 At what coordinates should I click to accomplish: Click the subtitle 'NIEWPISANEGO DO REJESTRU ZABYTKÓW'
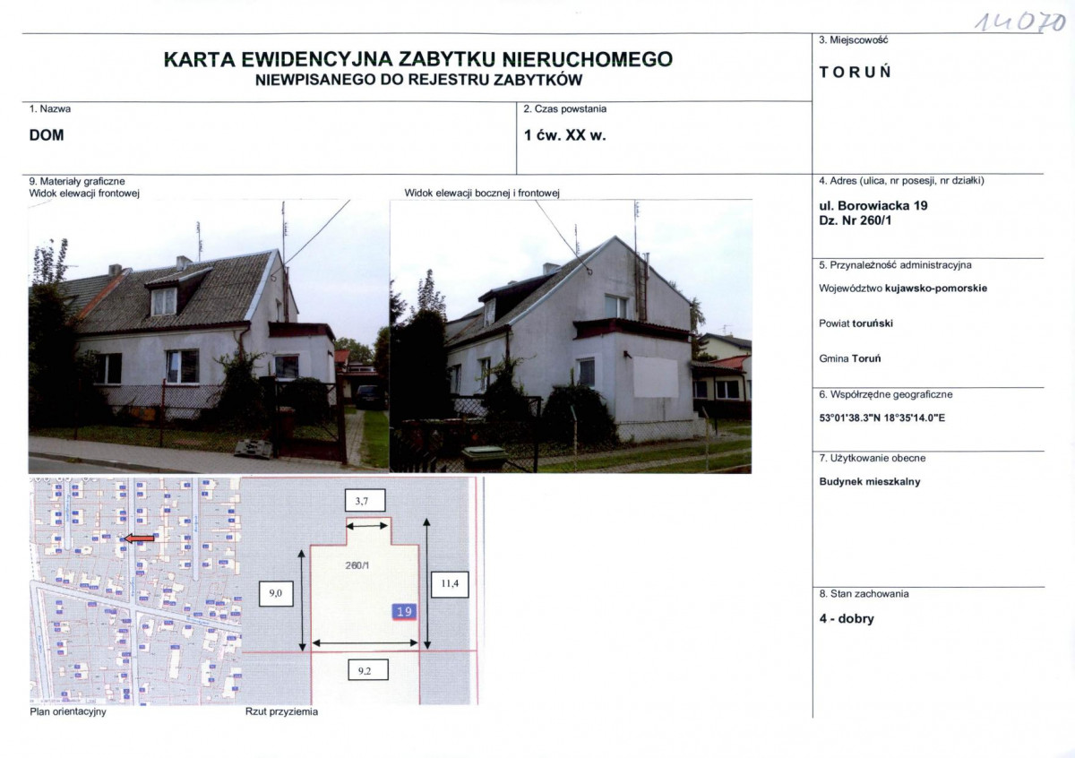click(418, 80)
